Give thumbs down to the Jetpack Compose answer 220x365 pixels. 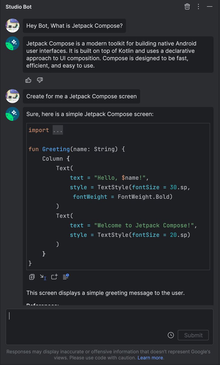(x=40, y=80)
